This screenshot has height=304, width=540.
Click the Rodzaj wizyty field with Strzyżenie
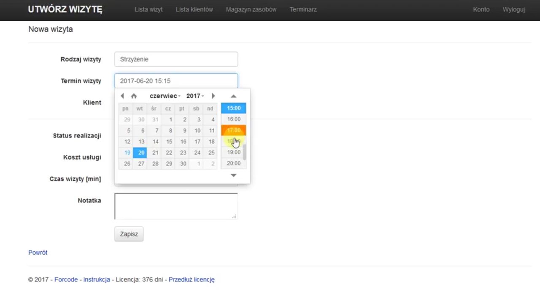click(x=176, y=59)
